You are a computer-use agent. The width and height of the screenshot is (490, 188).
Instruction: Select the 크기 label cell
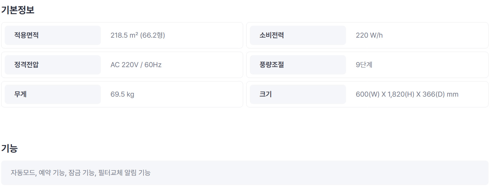pyautogui.click(x=298, y=94)
